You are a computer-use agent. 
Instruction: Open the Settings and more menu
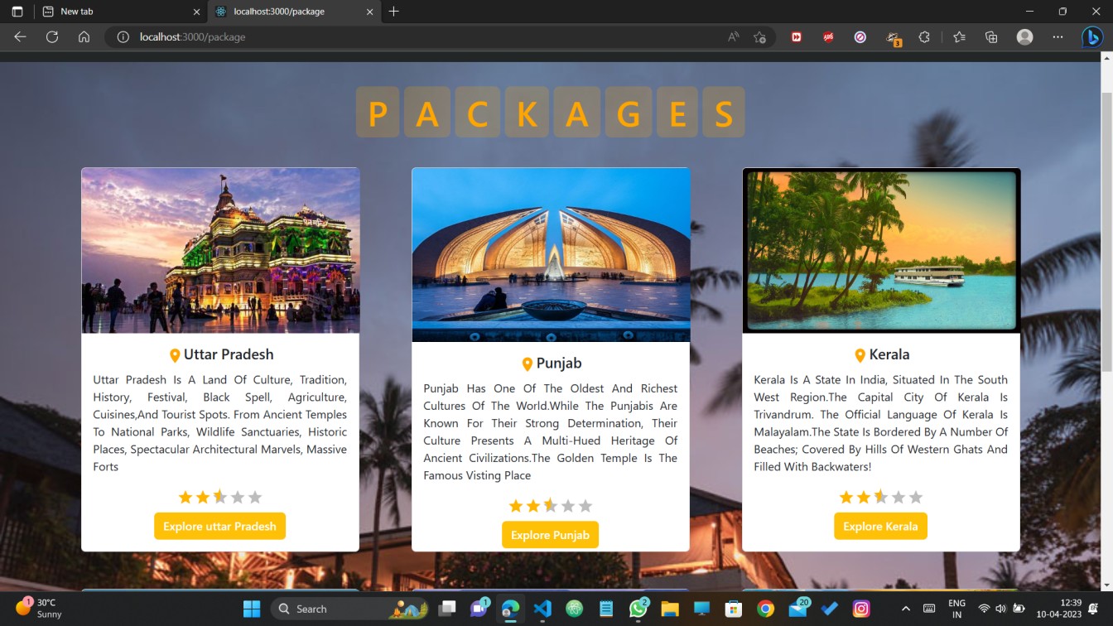[1058, 36]
